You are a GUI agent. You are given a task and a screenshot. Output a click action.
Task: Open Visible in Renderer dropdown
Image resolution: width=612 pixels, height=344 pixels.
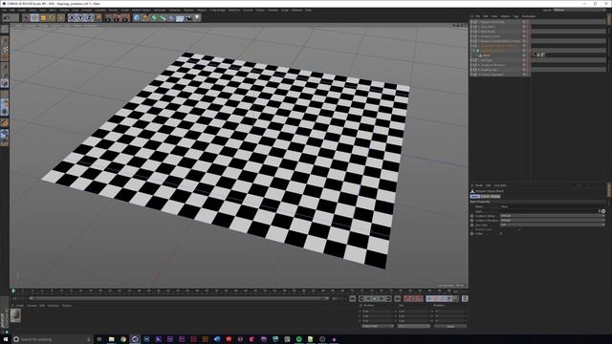coord(553,221)
